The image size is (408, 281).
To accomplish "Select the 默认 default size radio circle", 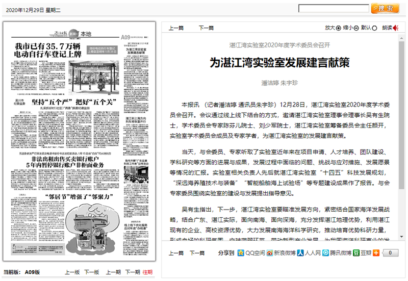I will coord(374,28).
